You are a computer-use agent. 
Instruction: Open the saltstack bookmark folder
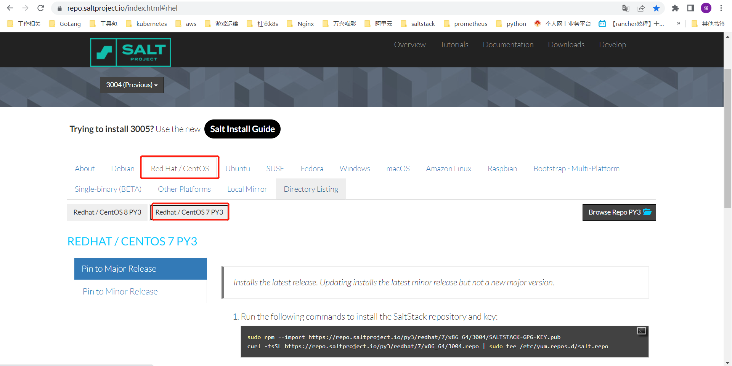pos(418,24)
